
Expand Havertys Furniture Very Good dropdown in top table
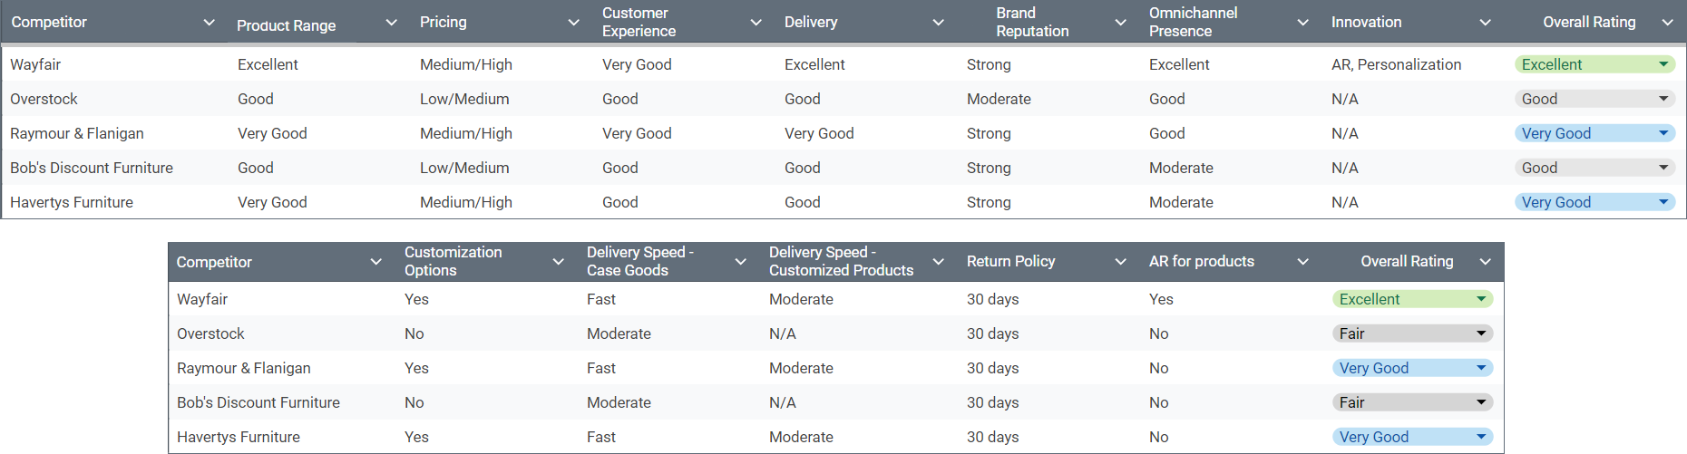[1663, 202]
